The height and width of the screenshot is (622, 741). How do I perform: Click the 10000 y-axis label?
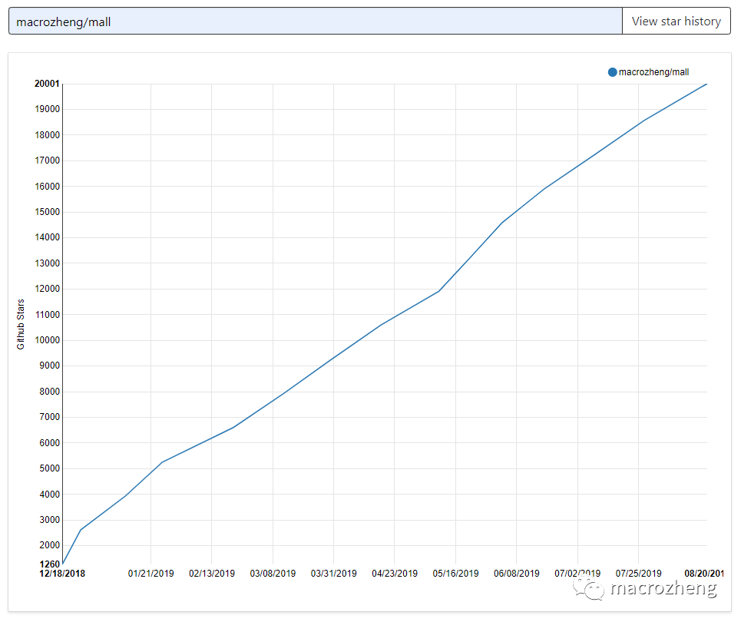(x=48, y=340)
